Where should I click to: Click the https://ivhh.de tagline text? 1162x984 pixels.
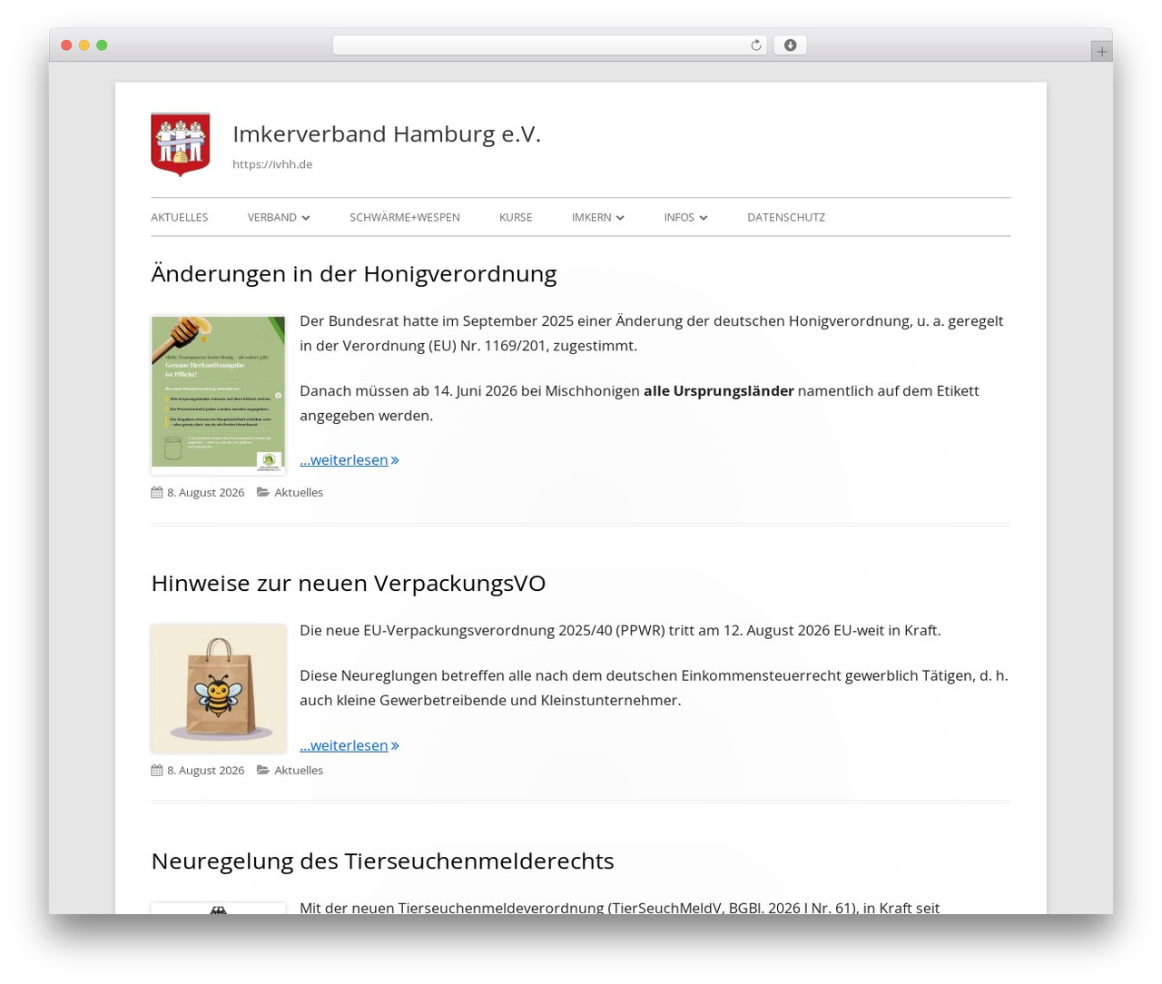point(272,164)
